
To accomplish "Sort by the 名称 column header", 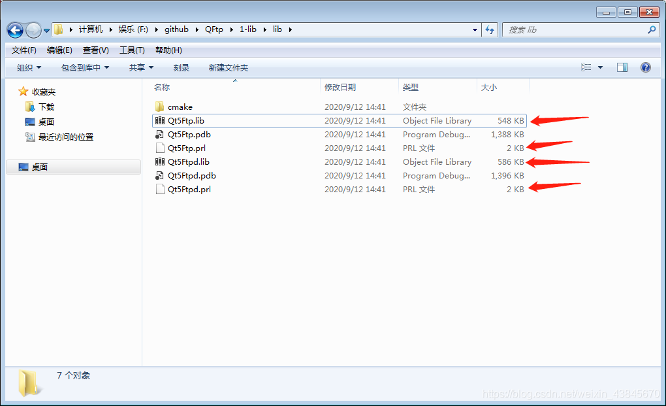I will [x=162, y=87].
